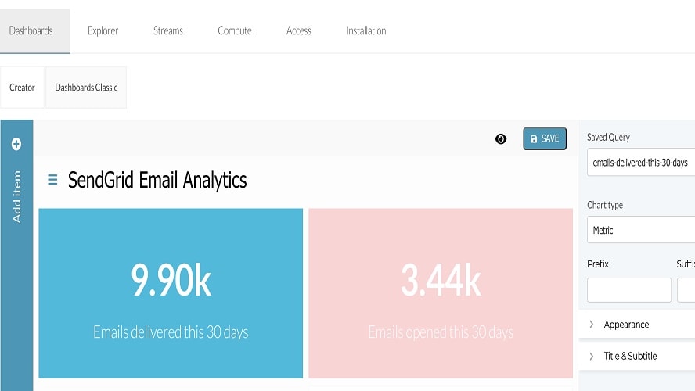695x391 pixels.
Task: Go to the Streams tab
Action: point(168,31)
